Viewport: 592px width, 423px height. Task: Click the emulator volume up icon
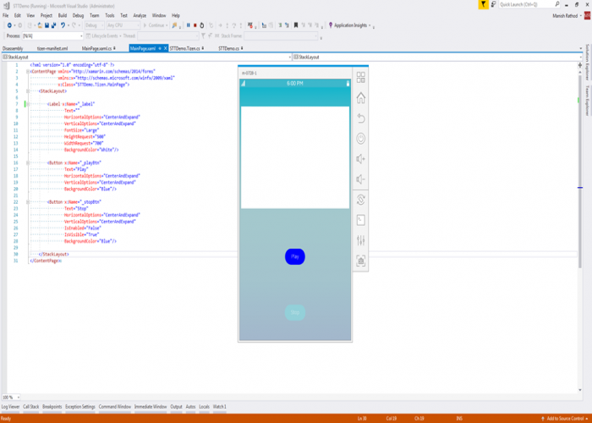pos(361,159)
